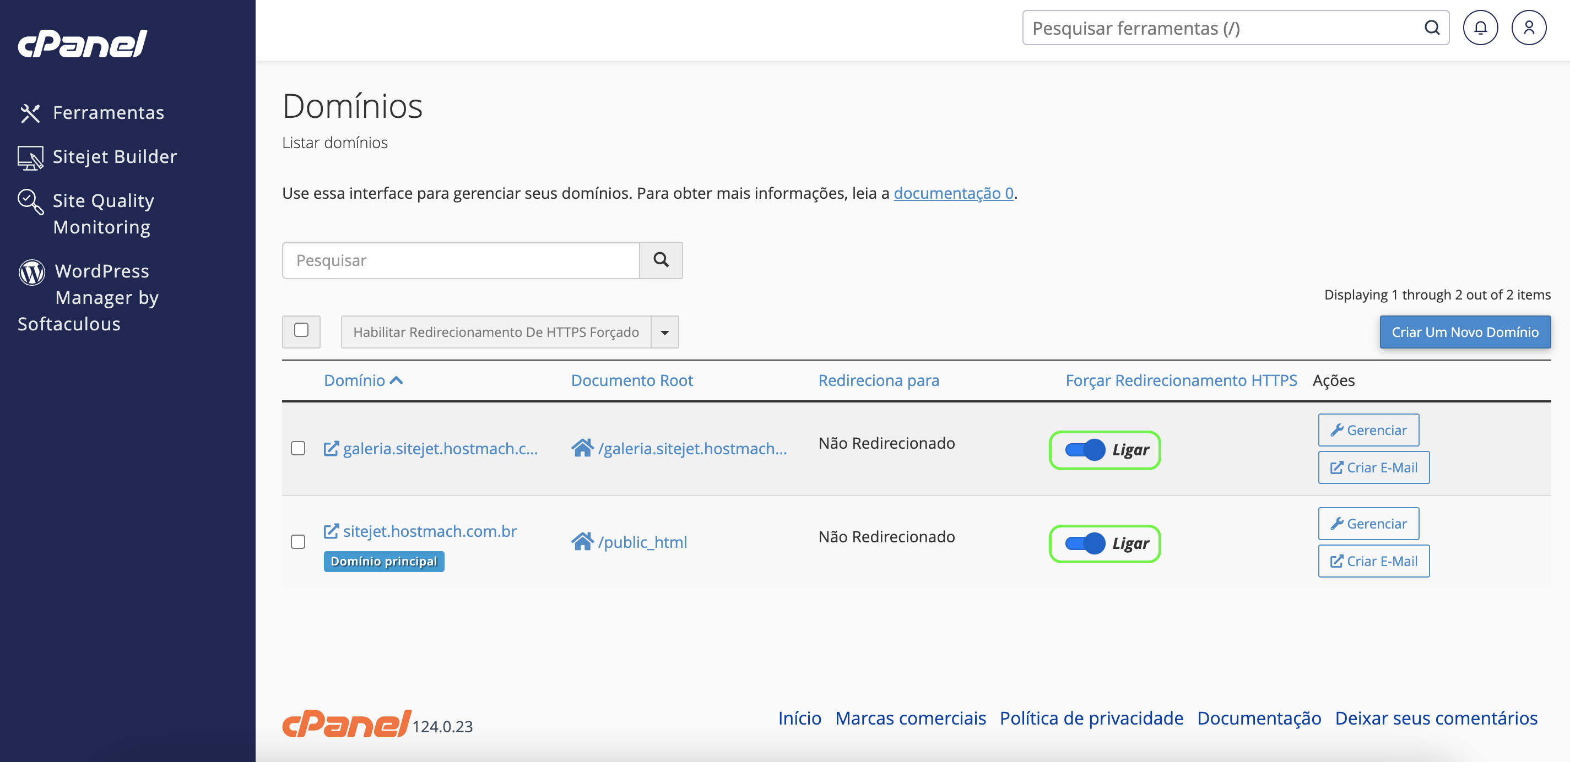The width and height of the screenshot is (1570, 762).
Task: Open Ferramentas tools icon
Action: (x=30, y=113)
